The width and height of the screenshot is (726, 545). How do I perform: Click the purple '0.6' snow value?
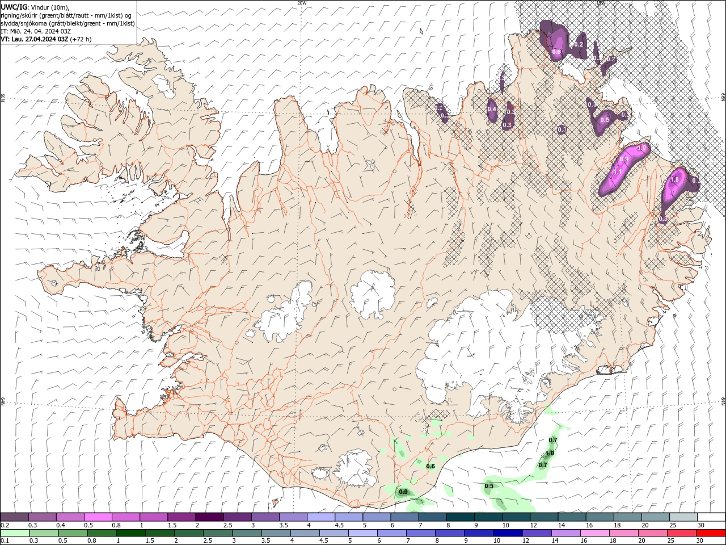[x=556, y=52]
